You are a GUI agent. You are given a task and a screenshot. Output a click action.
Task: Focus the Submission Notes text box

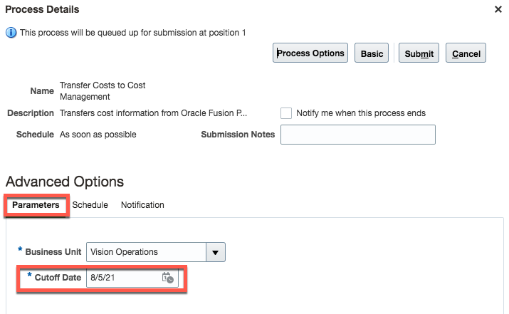(357, 135)
